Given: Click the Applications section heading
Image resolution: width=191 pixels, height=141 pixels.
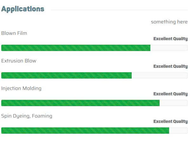Looking at the screenshot, I should [x=23, y=9].
